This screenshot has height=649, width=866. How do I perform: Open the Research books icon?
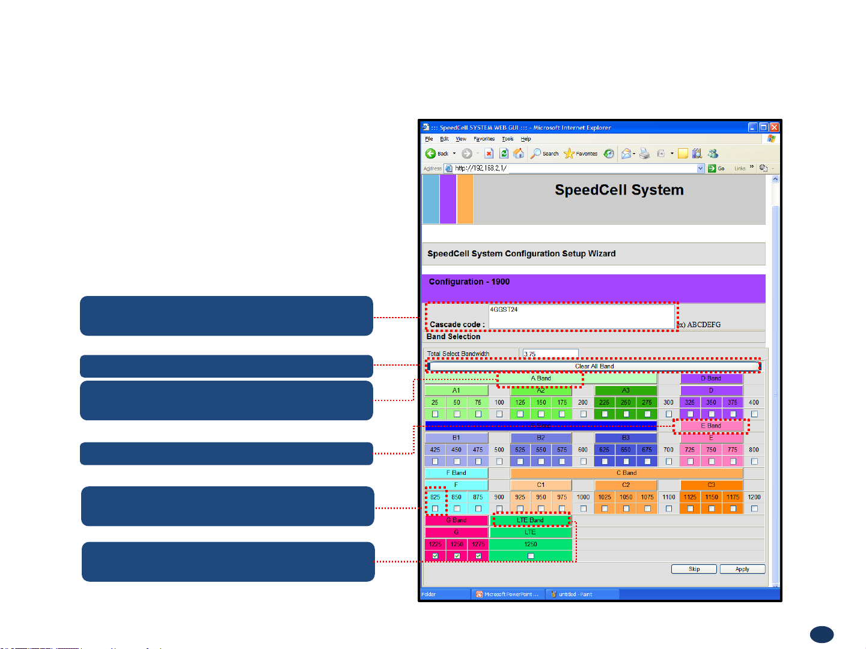click(697, 154)
